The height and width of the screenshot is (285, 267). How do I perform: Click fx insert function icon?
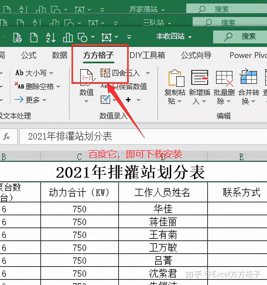[x=7, y=136]
